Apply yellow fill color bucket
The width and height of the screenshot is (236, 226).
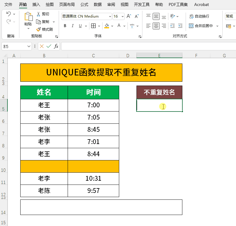pos(107,26)
